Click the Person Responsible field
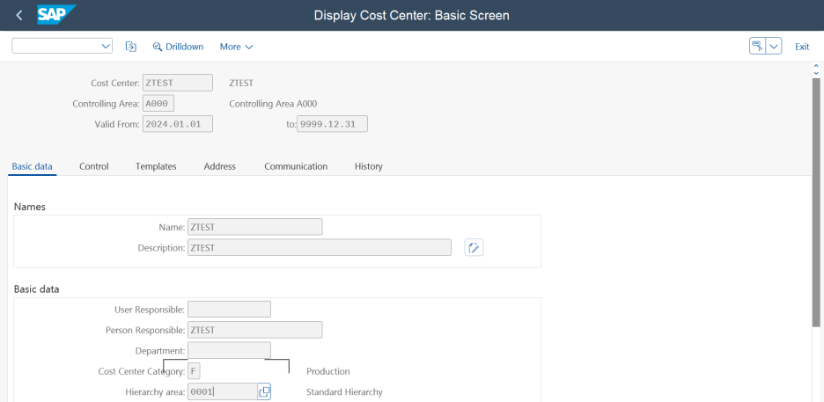This screenshot has height=402, width=824. point(255,330)
